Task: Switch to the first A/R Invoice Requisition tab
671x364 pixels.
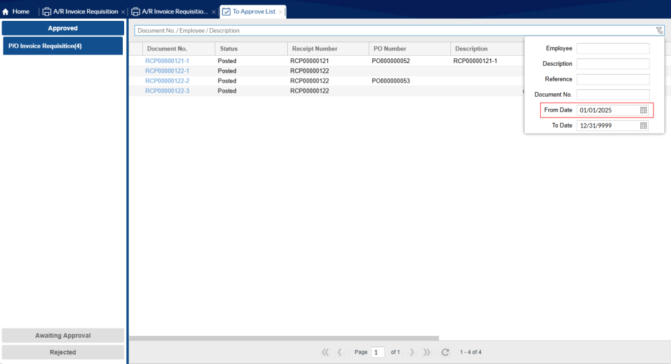Action: point(85,11)
